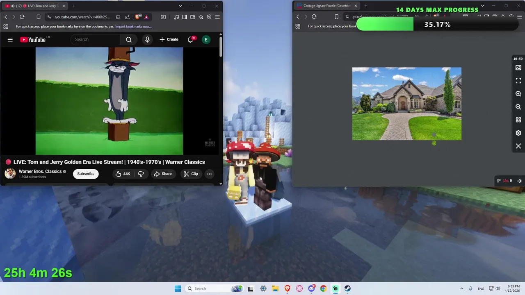This screenshot has height=295, width=525.
Task: Close the Tom and Jerry tab
Action: point(64,6)
